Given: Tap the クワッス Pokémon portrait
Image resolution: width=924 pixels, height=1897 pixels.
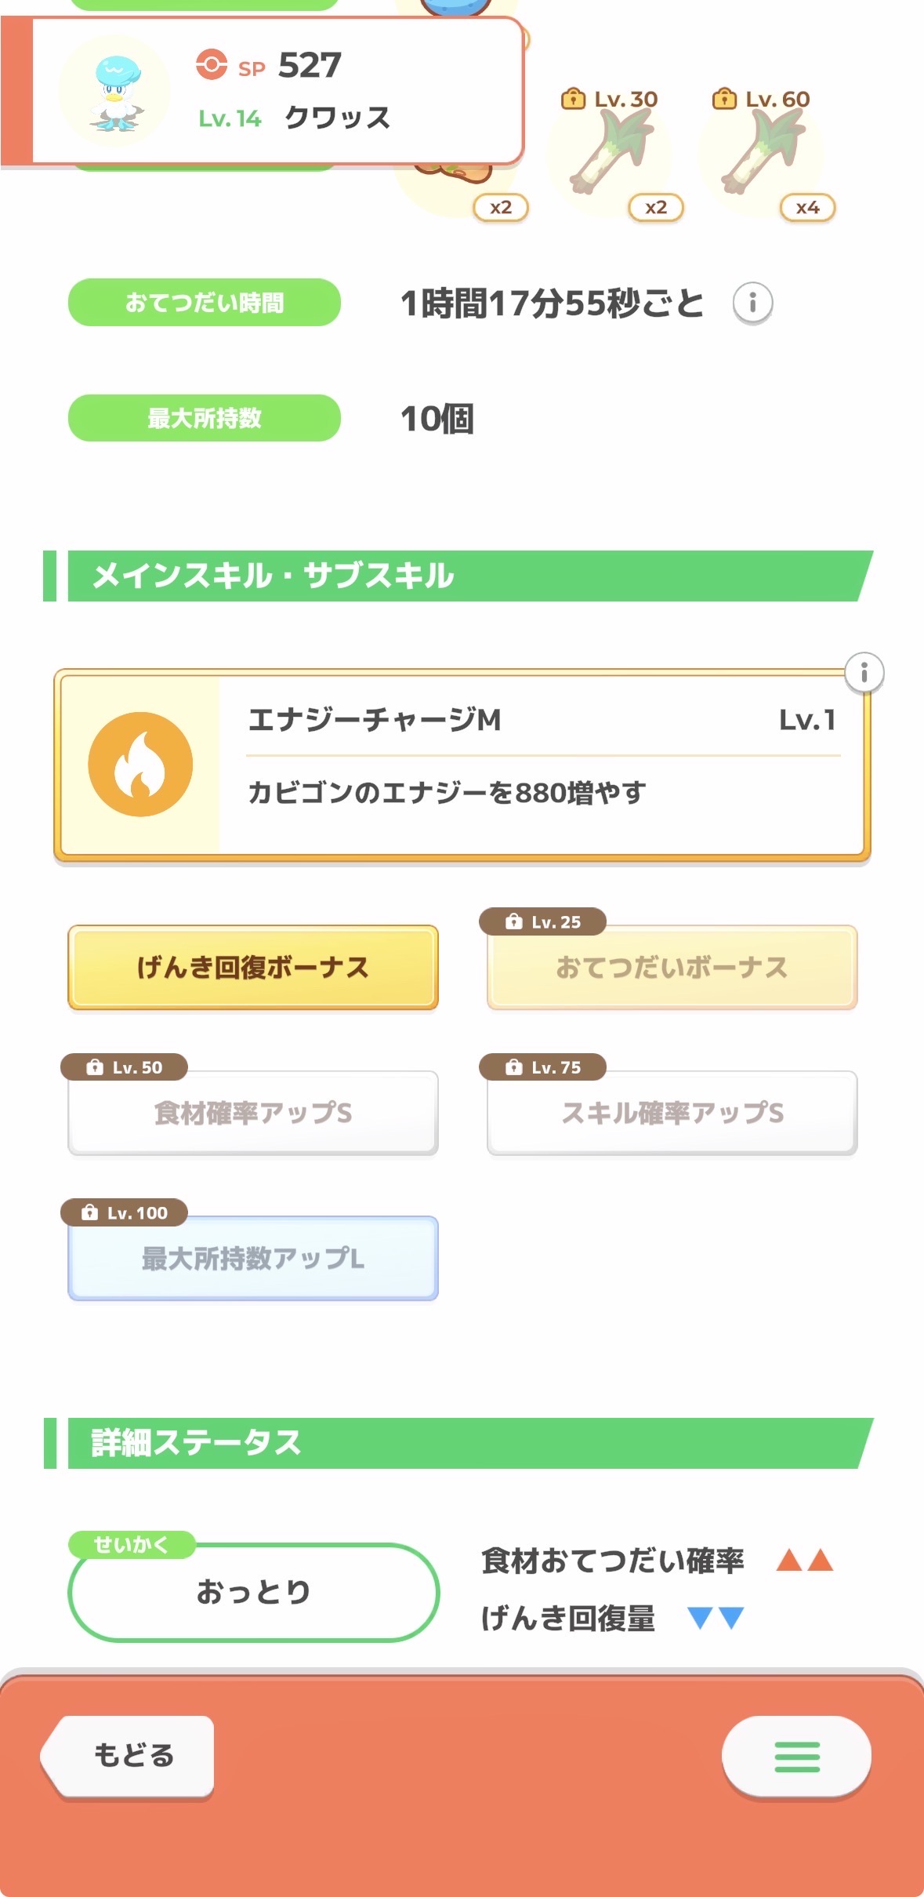Looking at the screenshot, I should point(115,91).
